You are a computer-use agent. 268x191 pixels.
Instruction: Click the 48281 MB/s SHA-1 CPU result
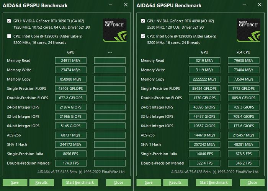(x=243, y=144)
